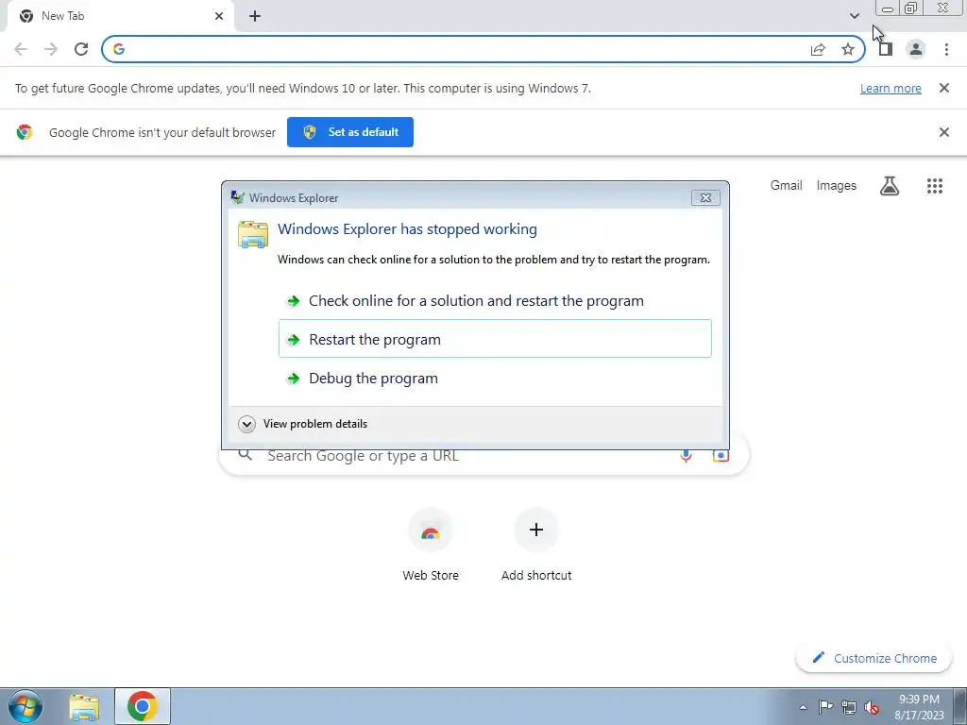967x725 pixels.
Task: Choose Check online for a solution and restart
Action: 495,301
